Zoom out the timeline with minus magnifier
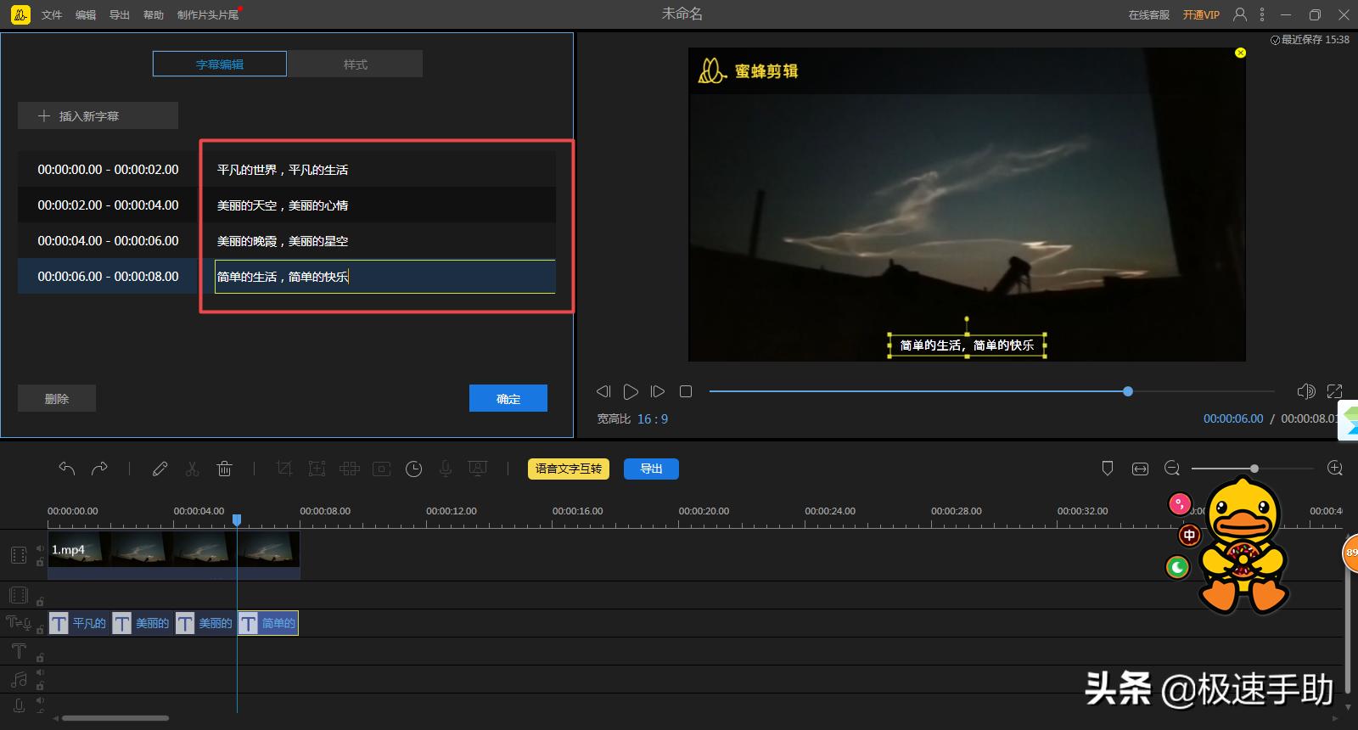 [x=1172, y=469]
